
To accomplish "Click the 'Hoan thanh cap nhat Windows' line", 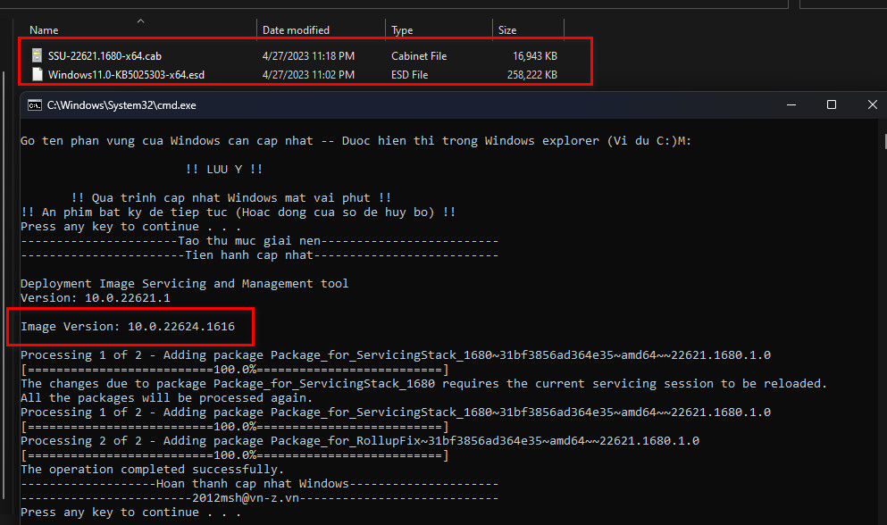I will pyautogui.click(x=260, y=484).
